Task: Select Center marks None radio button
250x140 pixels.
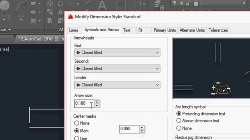Action: pos(77,123)
